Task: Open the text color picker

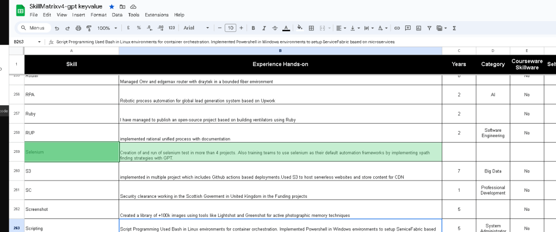Action: point(286,28)
